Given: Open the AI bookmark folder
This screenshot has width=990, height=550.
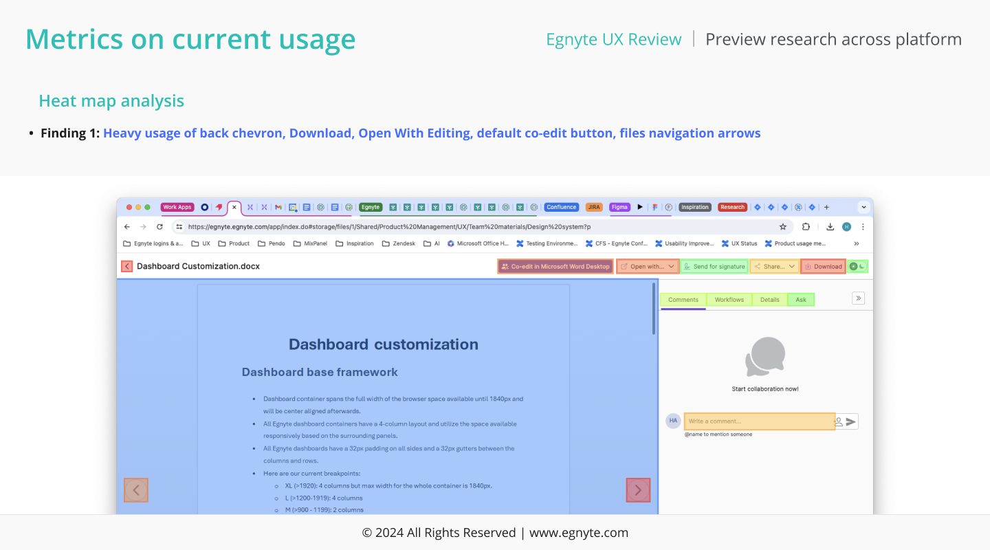Looking at the screenshot, I should (x=432, y=243).
